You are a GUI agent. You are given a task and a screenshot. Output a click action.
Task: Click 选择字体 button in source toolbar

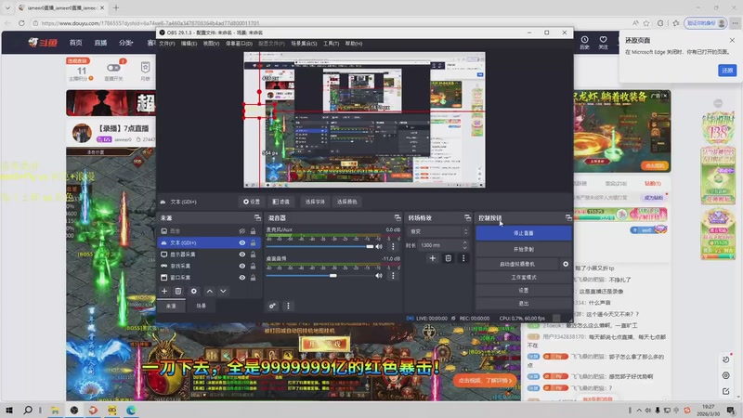(x=315, y=202)
